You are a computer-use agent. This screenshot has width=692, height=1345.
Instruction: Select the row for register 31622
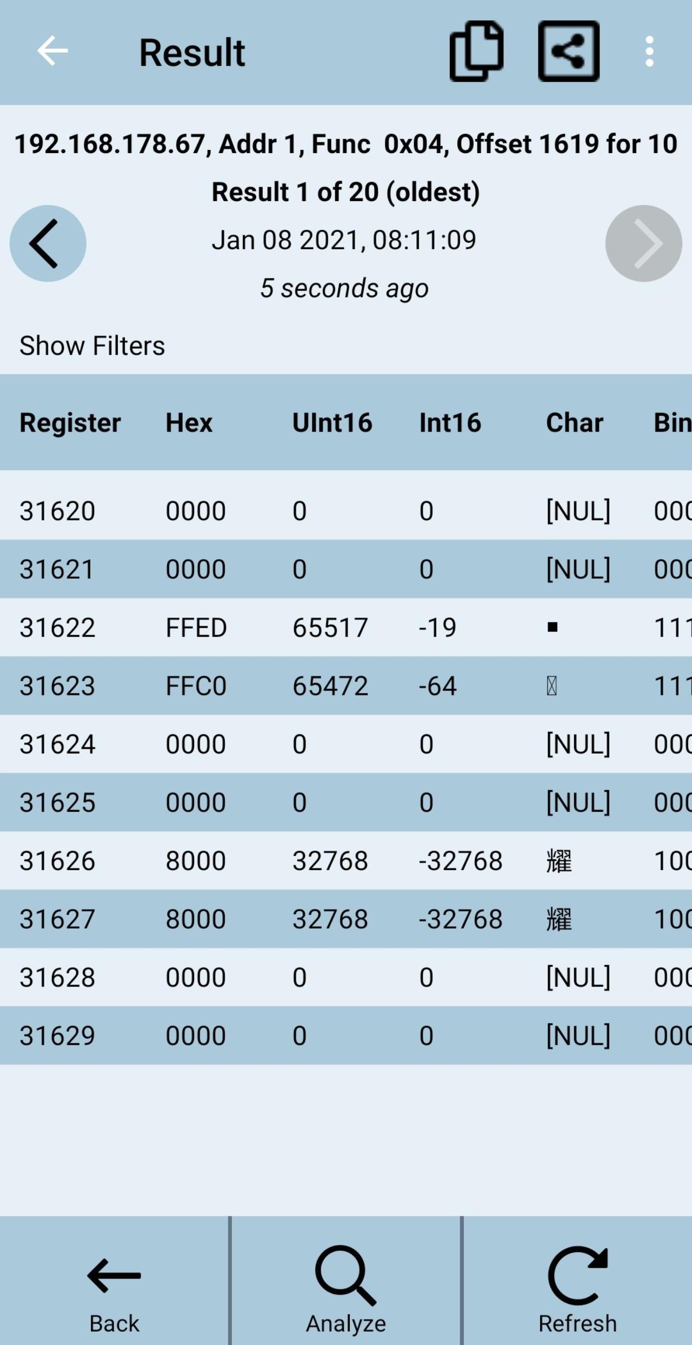346,627
